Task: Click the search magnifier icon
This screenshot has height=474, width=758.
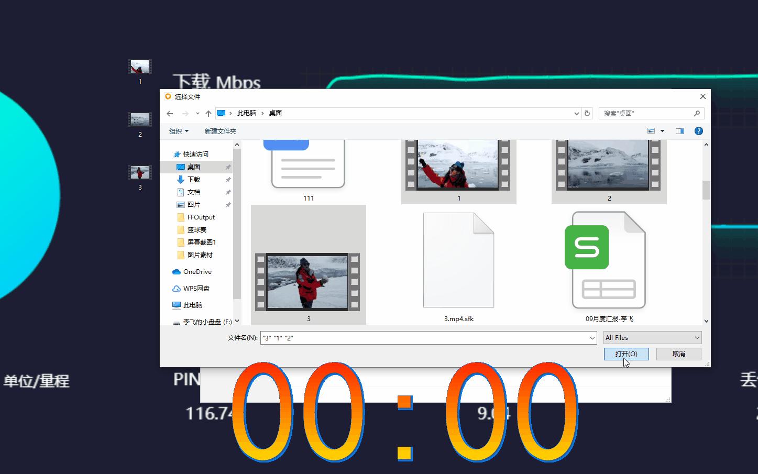Action: click(697, 114)
